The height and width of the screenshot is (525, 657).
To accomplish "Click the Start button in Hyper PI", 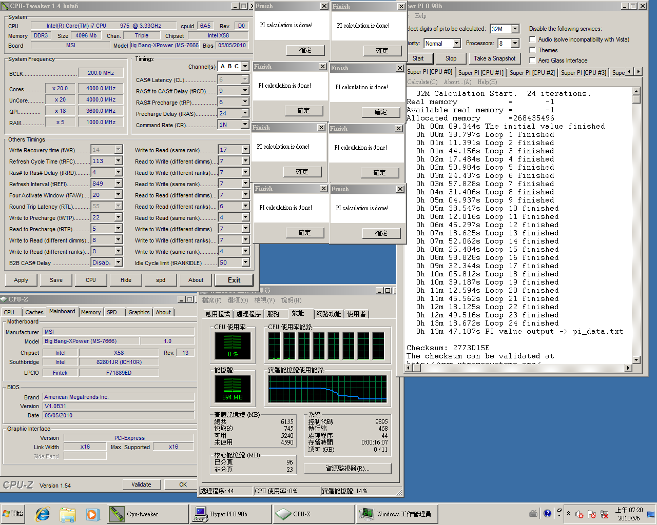I will pyautogui.click(x=418, y=58).
